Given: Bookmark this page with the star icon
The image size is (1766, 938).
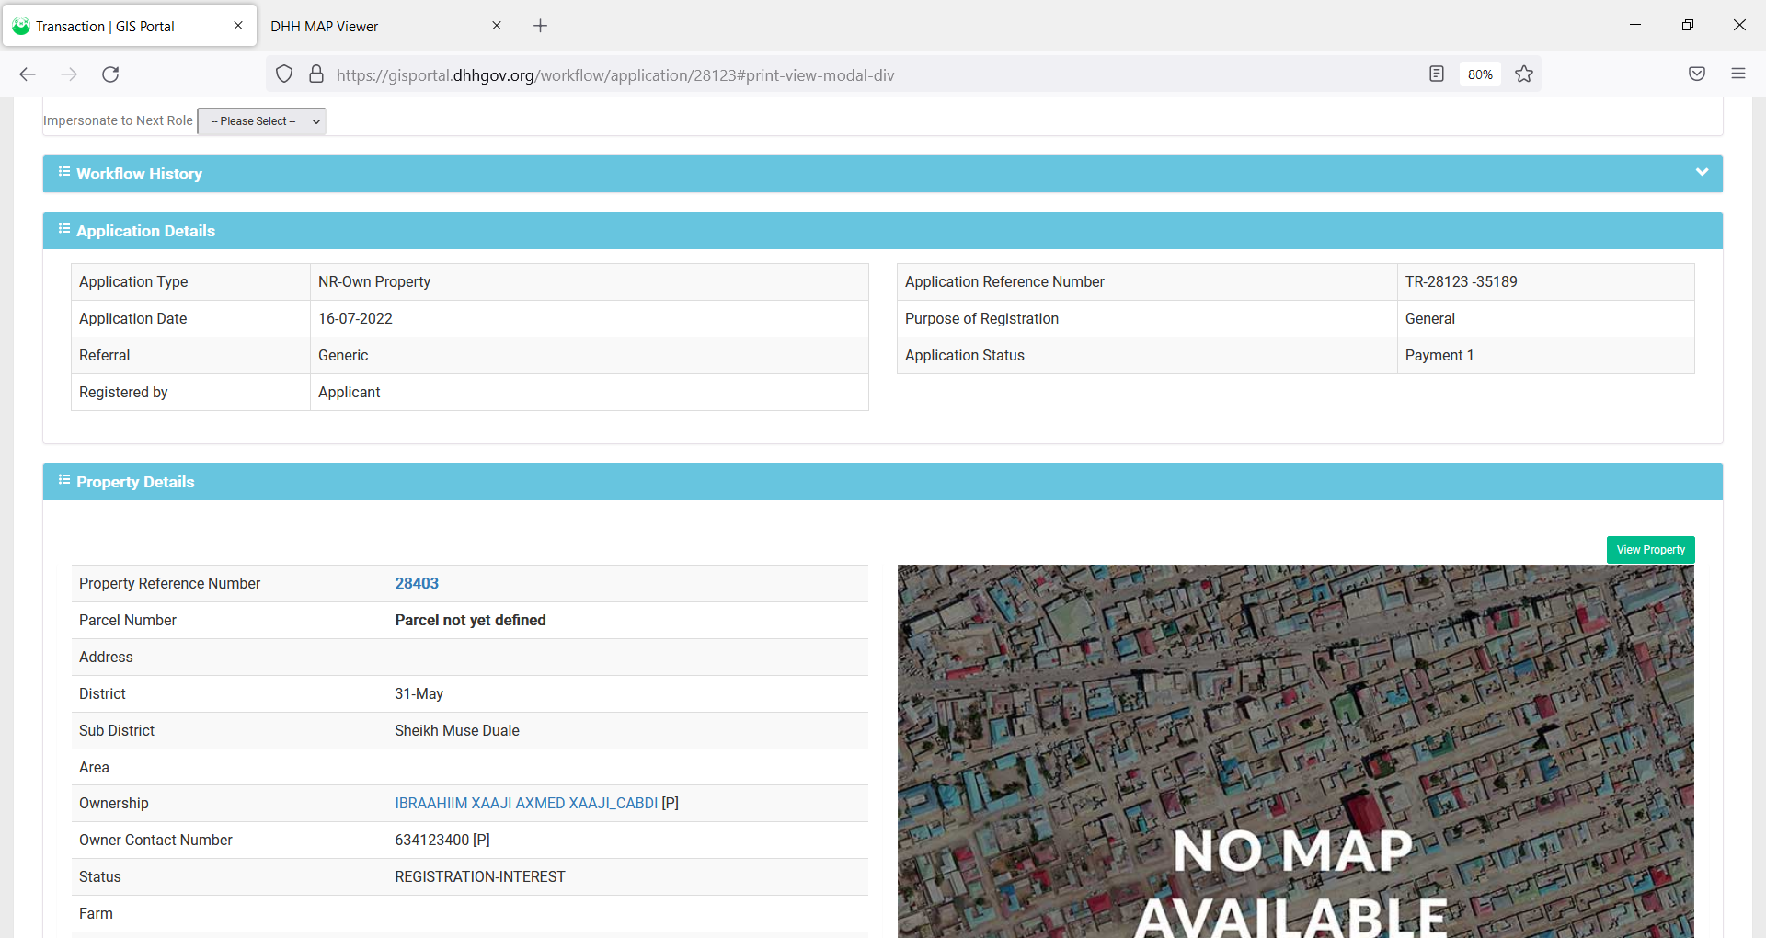Looking at the screenshot, I should click(1524, 74).
